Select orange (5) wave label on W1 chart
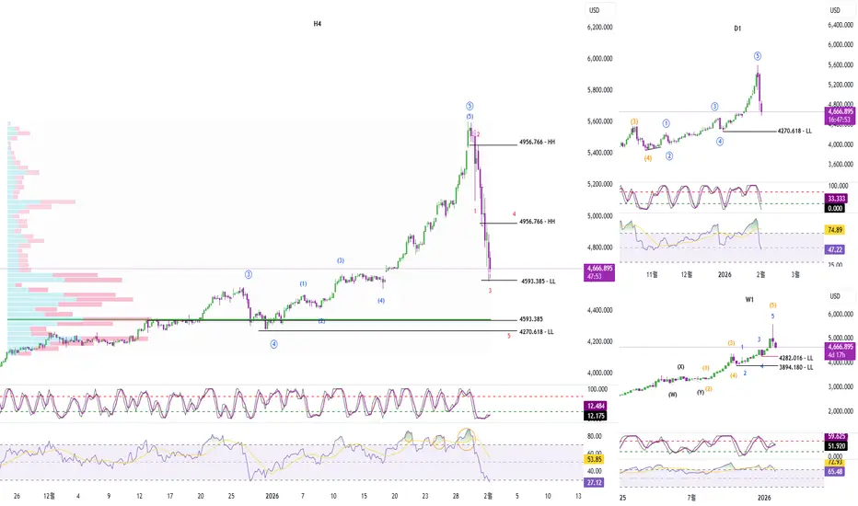This screenshot has width=858, height=506. click(772, 305)
